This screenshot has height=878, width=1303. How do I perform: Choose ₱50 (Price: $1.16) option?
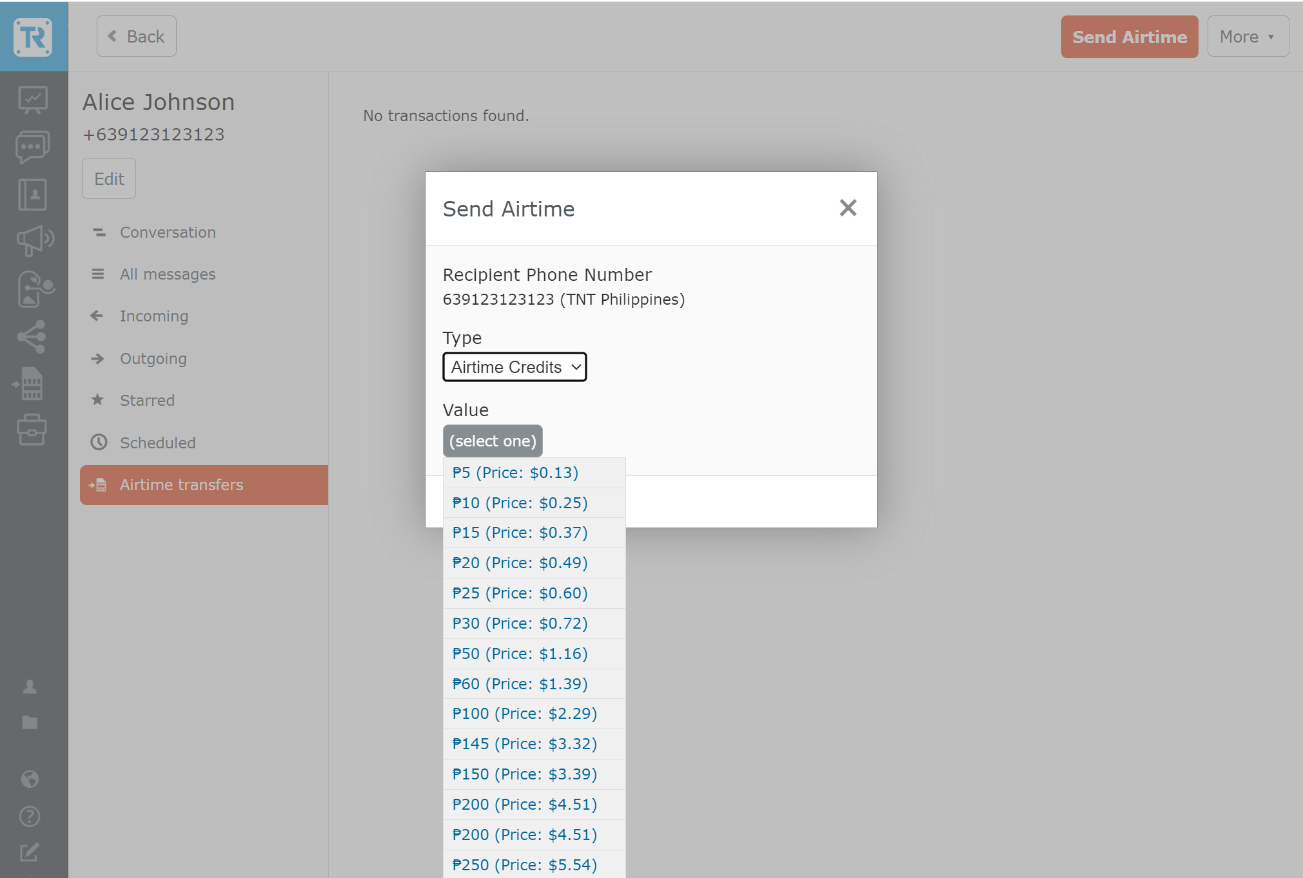coord(534,654)
